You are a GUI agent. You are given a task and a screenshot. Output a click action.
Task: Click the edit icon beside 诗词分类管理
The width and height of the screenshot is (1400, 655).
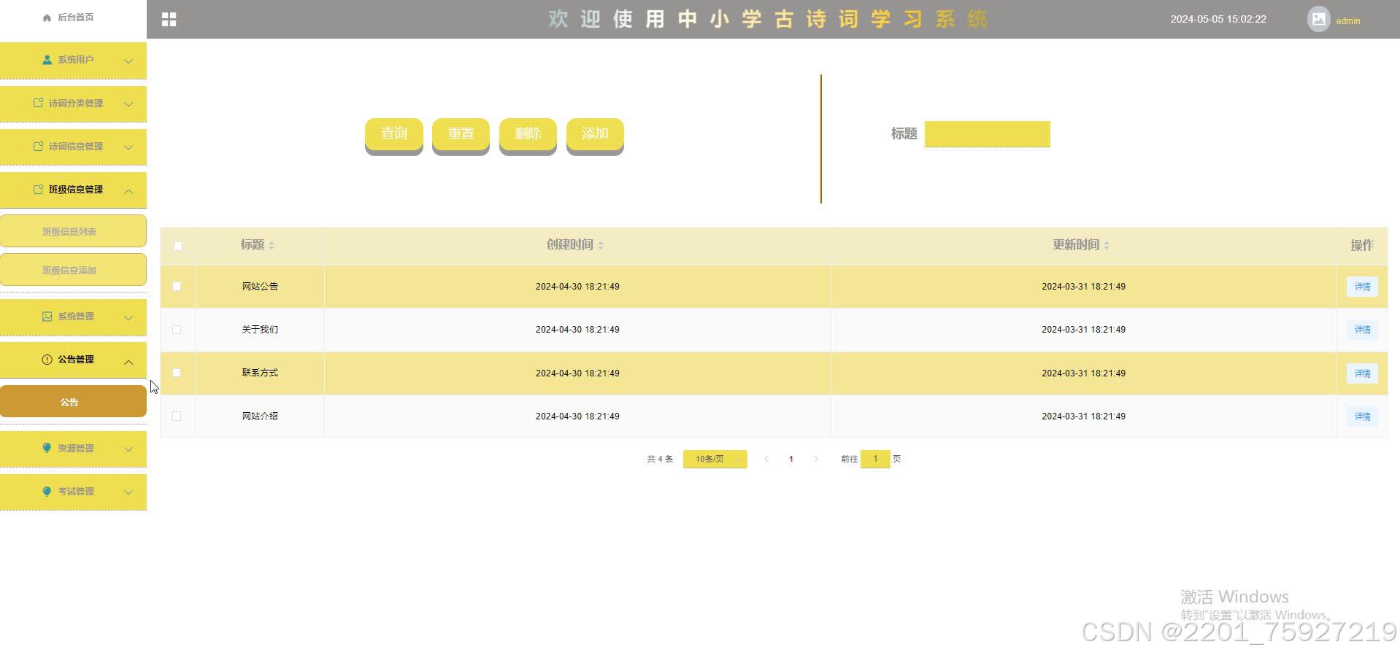tap(38, 103)
